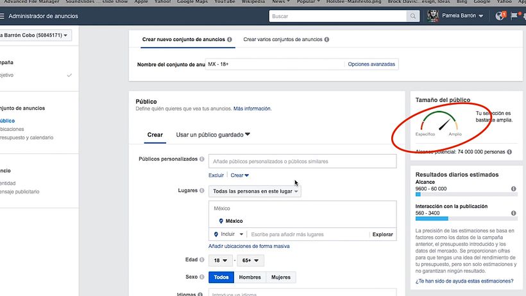Open Mensaje publicitario in sidebar
This screenshot has width=526, height=296.
pos(19,191)
